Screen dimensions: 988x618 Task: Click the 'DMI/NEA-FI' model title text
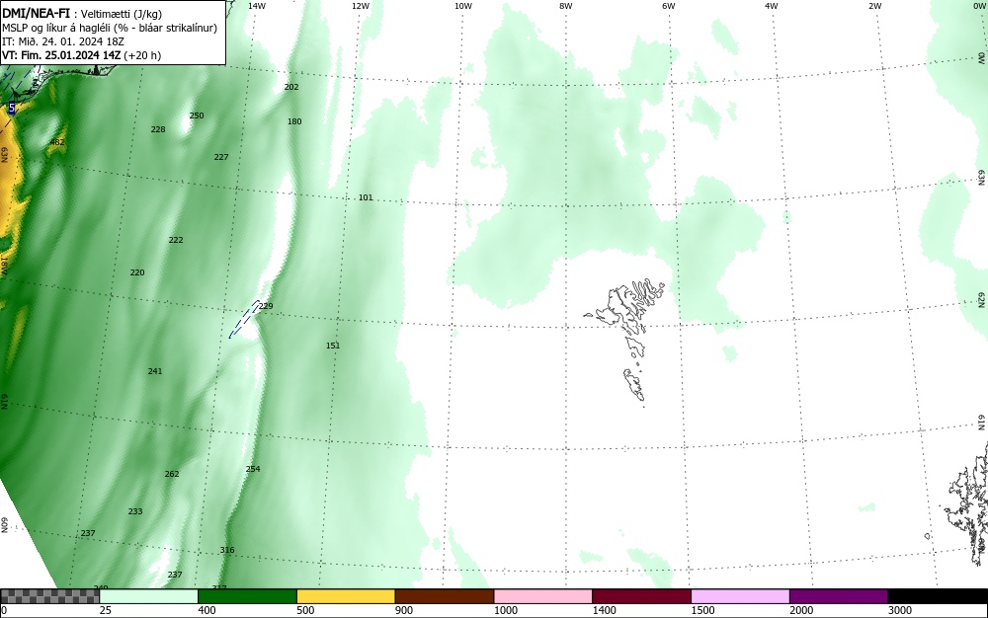point(36,12)
